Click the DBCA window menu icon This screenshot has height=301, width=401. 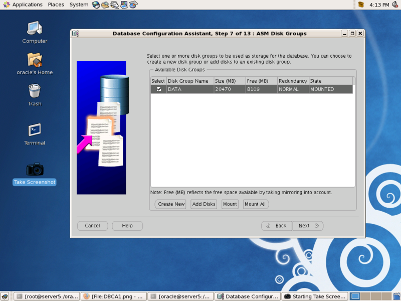click(x=76, y=34)
